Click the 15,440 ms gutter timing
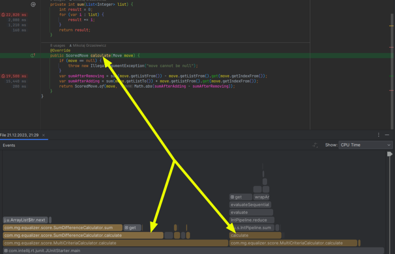Screen dimensions: 395x254 (x=16, y=81)
